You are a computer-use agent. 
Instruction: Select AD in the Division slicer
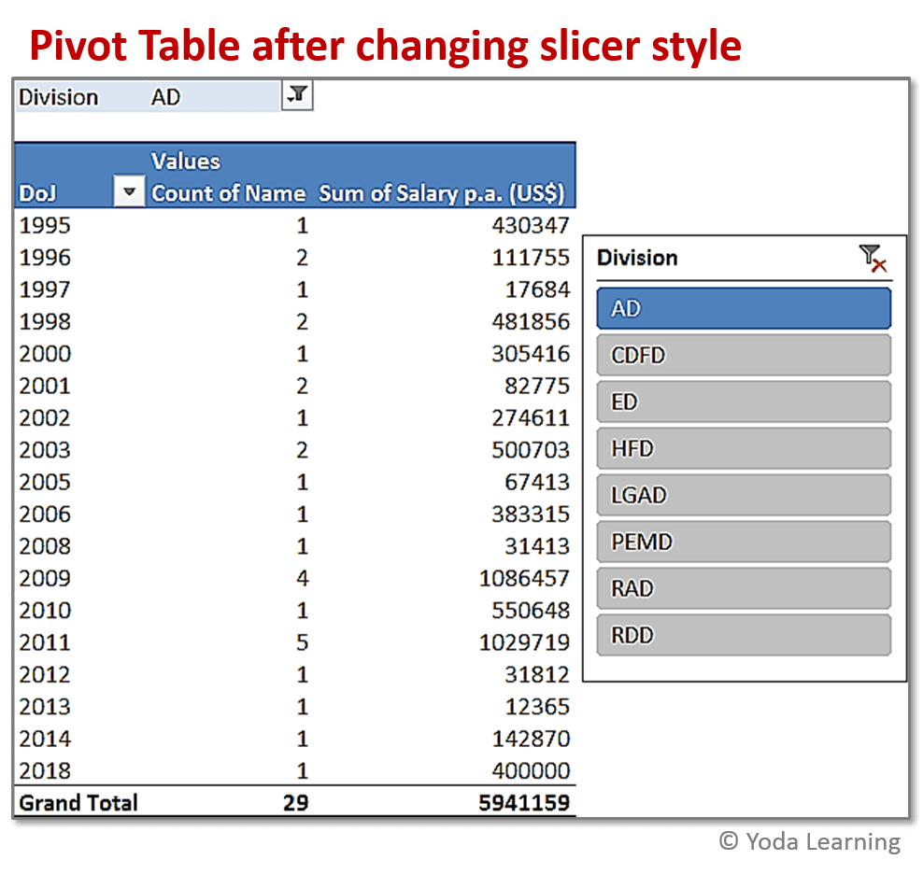tap(744, 308)
